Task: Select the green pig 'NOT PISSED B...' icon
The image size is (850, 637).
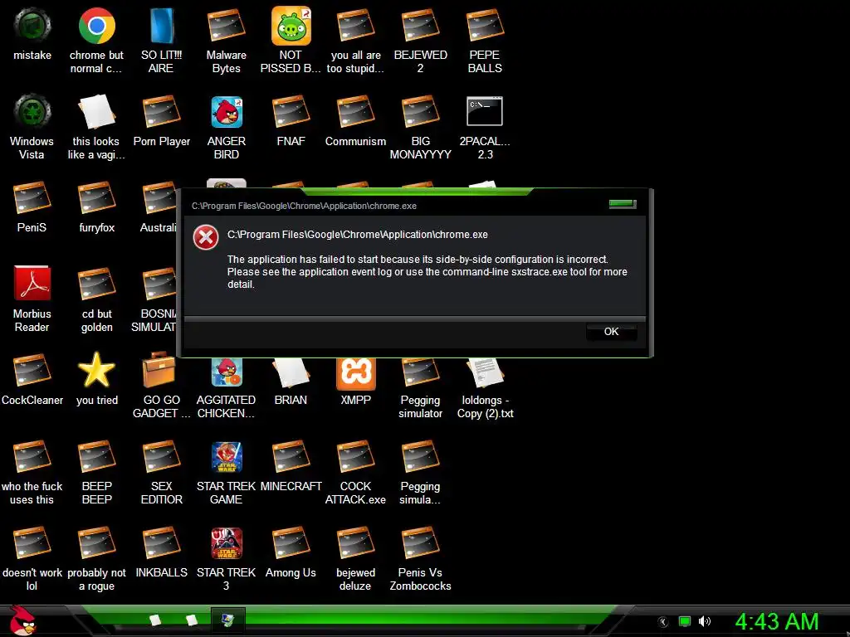Action: (x=291, y=41)
